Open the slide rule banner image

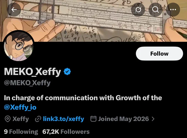pyautogui.click(x=94, y=21)
